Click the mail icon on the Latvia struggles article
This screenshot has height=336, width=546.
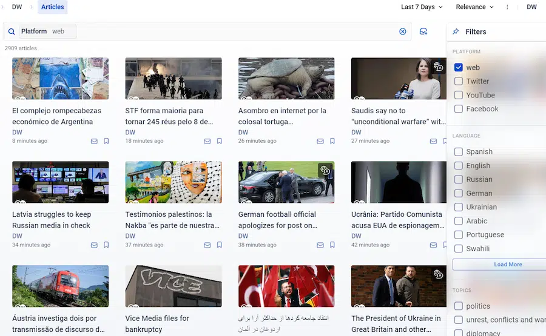click(94, 245)
